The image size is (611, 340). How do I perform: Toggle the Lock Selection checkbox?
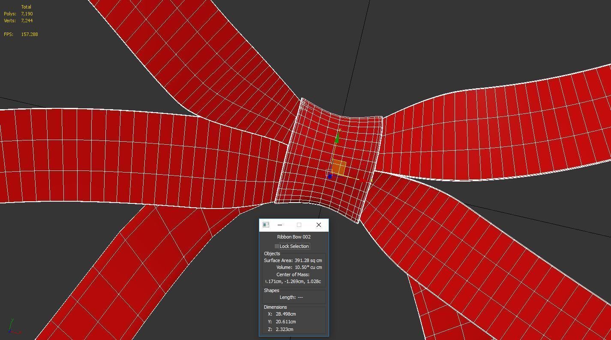coord(277,246)
